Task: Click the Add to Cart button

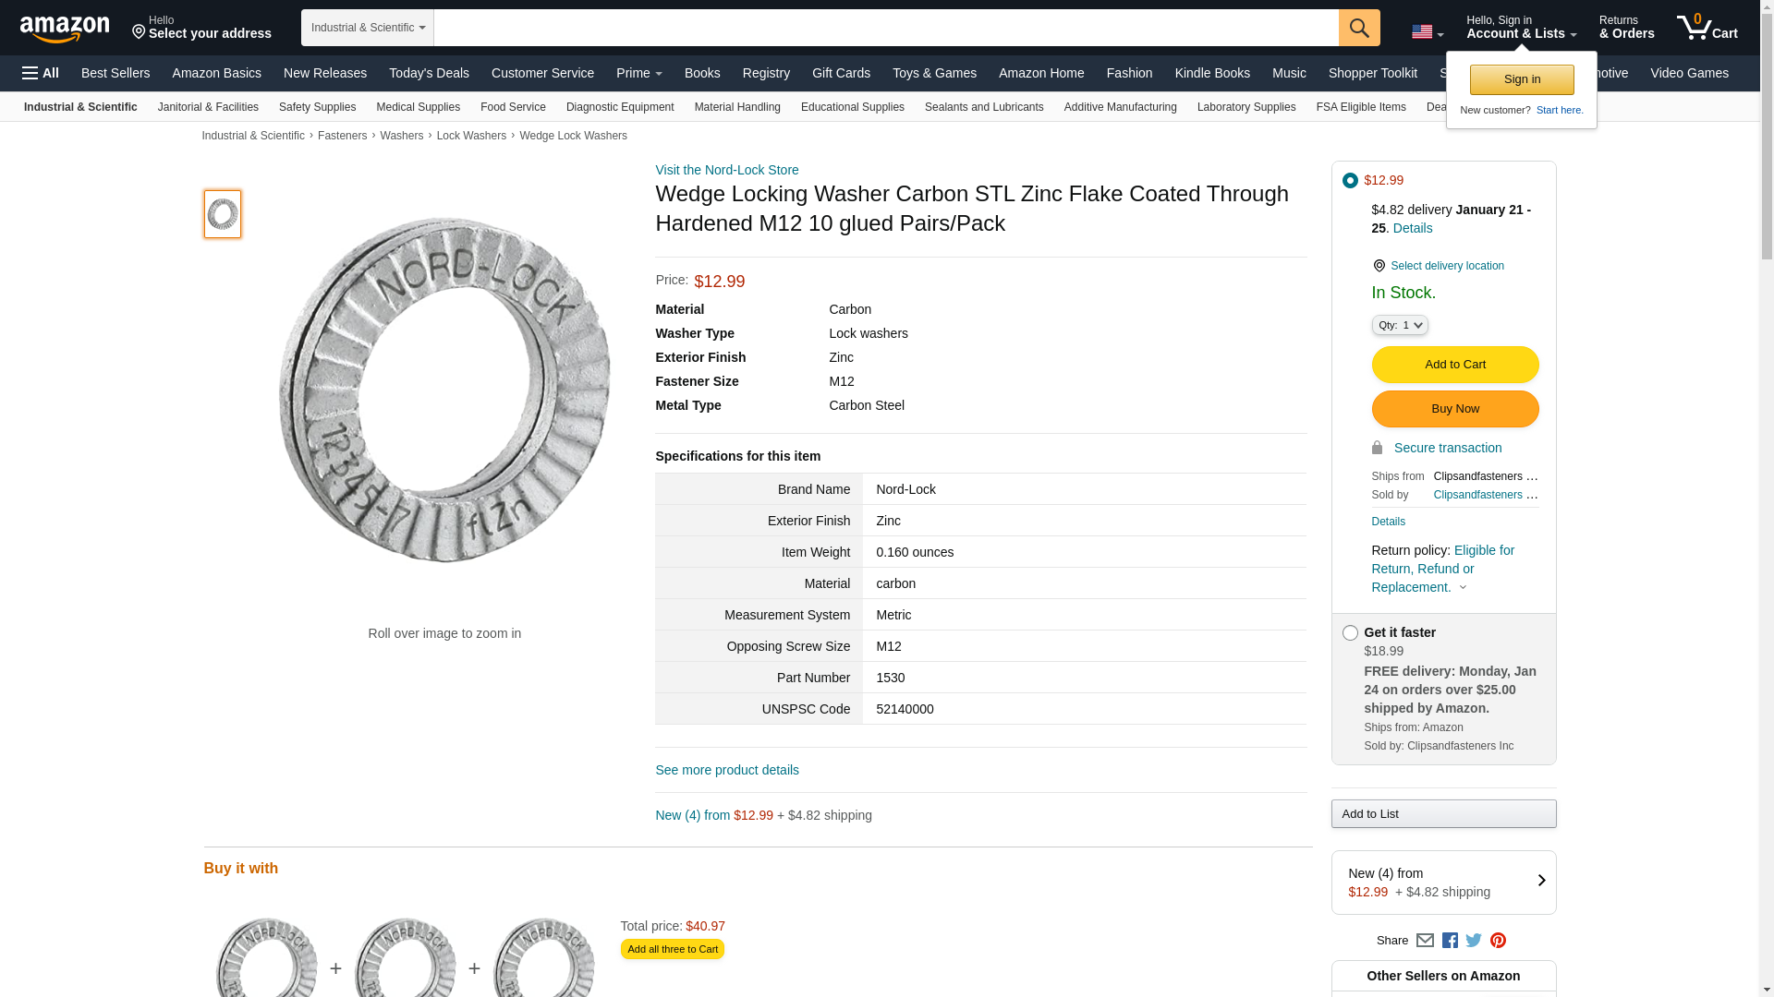Action: 1454,365
